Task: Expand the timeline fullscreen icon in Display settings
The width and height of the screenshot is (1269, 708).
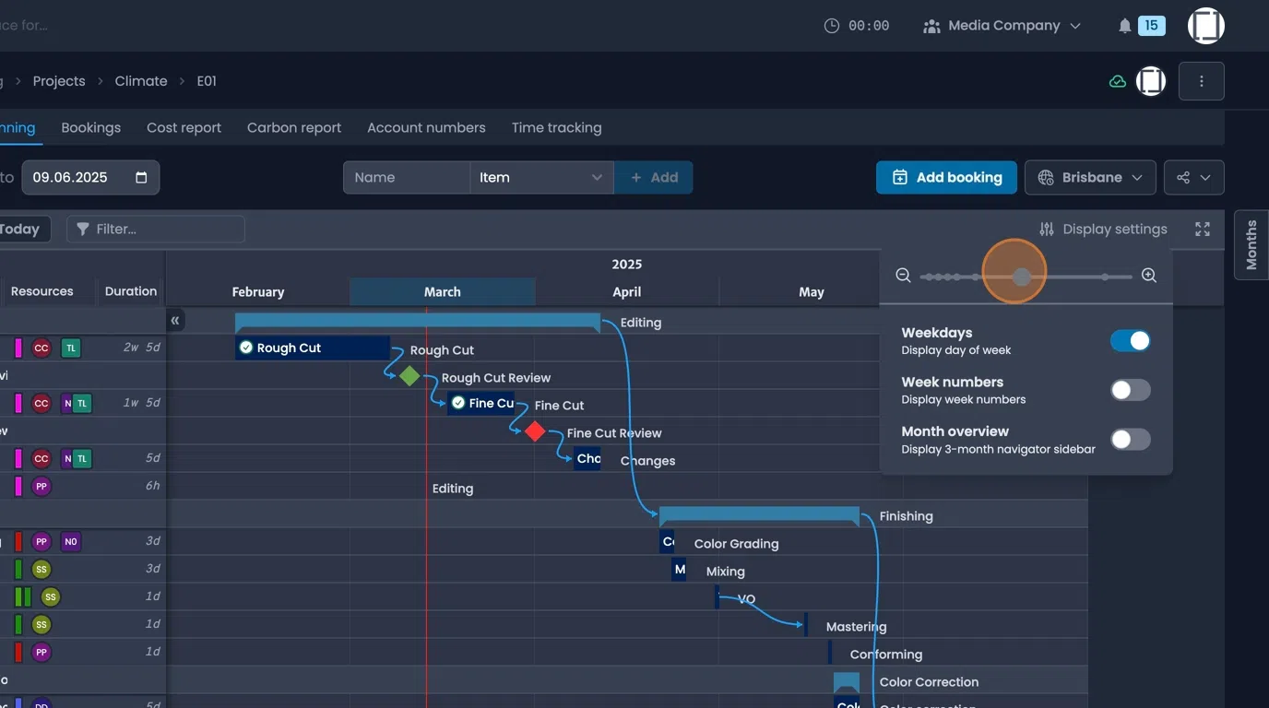Action: coord(1202,229)
